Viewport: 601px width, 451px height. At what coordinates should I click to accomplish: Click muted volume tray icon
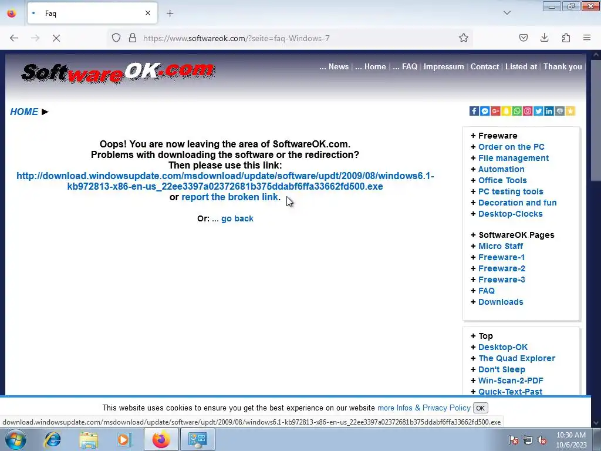pos(542,440)
